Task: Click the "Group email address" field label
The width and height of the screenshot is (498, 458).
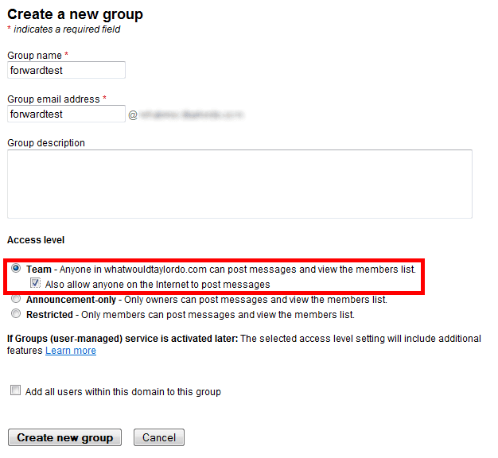Action: (53, 99)
